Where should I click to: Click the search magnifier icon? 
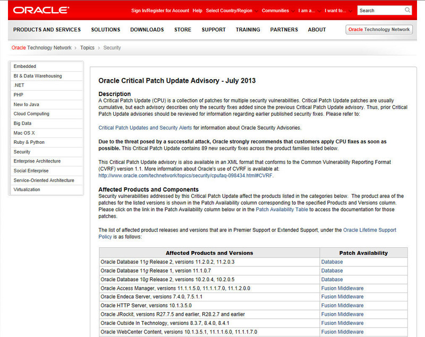pyautogui.click(x=407, y=10)
